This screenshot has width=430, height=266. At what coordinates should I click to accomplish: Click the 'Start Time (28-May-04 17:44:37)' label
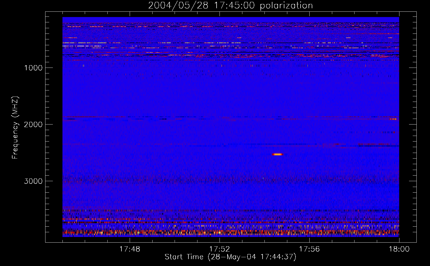pyautogui.click(x=230, y=257)
